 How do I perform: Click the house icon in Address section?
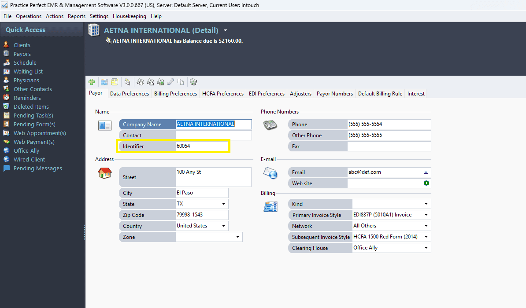tap(105, 173)
